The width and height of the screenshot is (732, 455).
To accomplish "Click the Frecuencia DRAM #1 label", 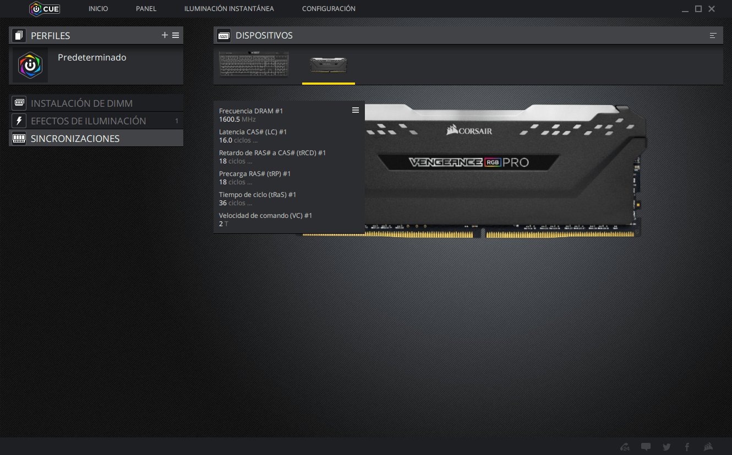I will 251,111.
